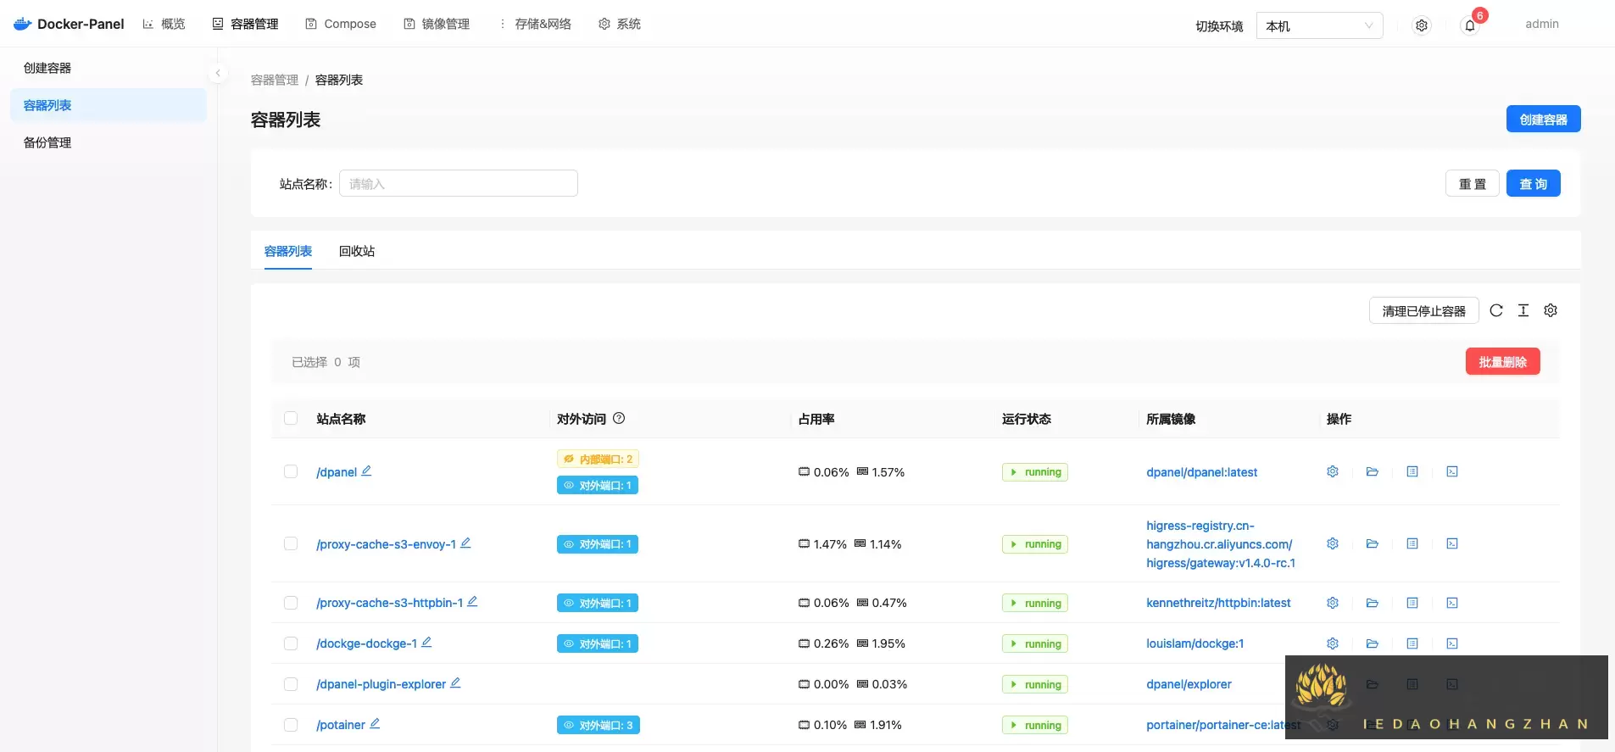Click the red 批量删除 button

1502,361
